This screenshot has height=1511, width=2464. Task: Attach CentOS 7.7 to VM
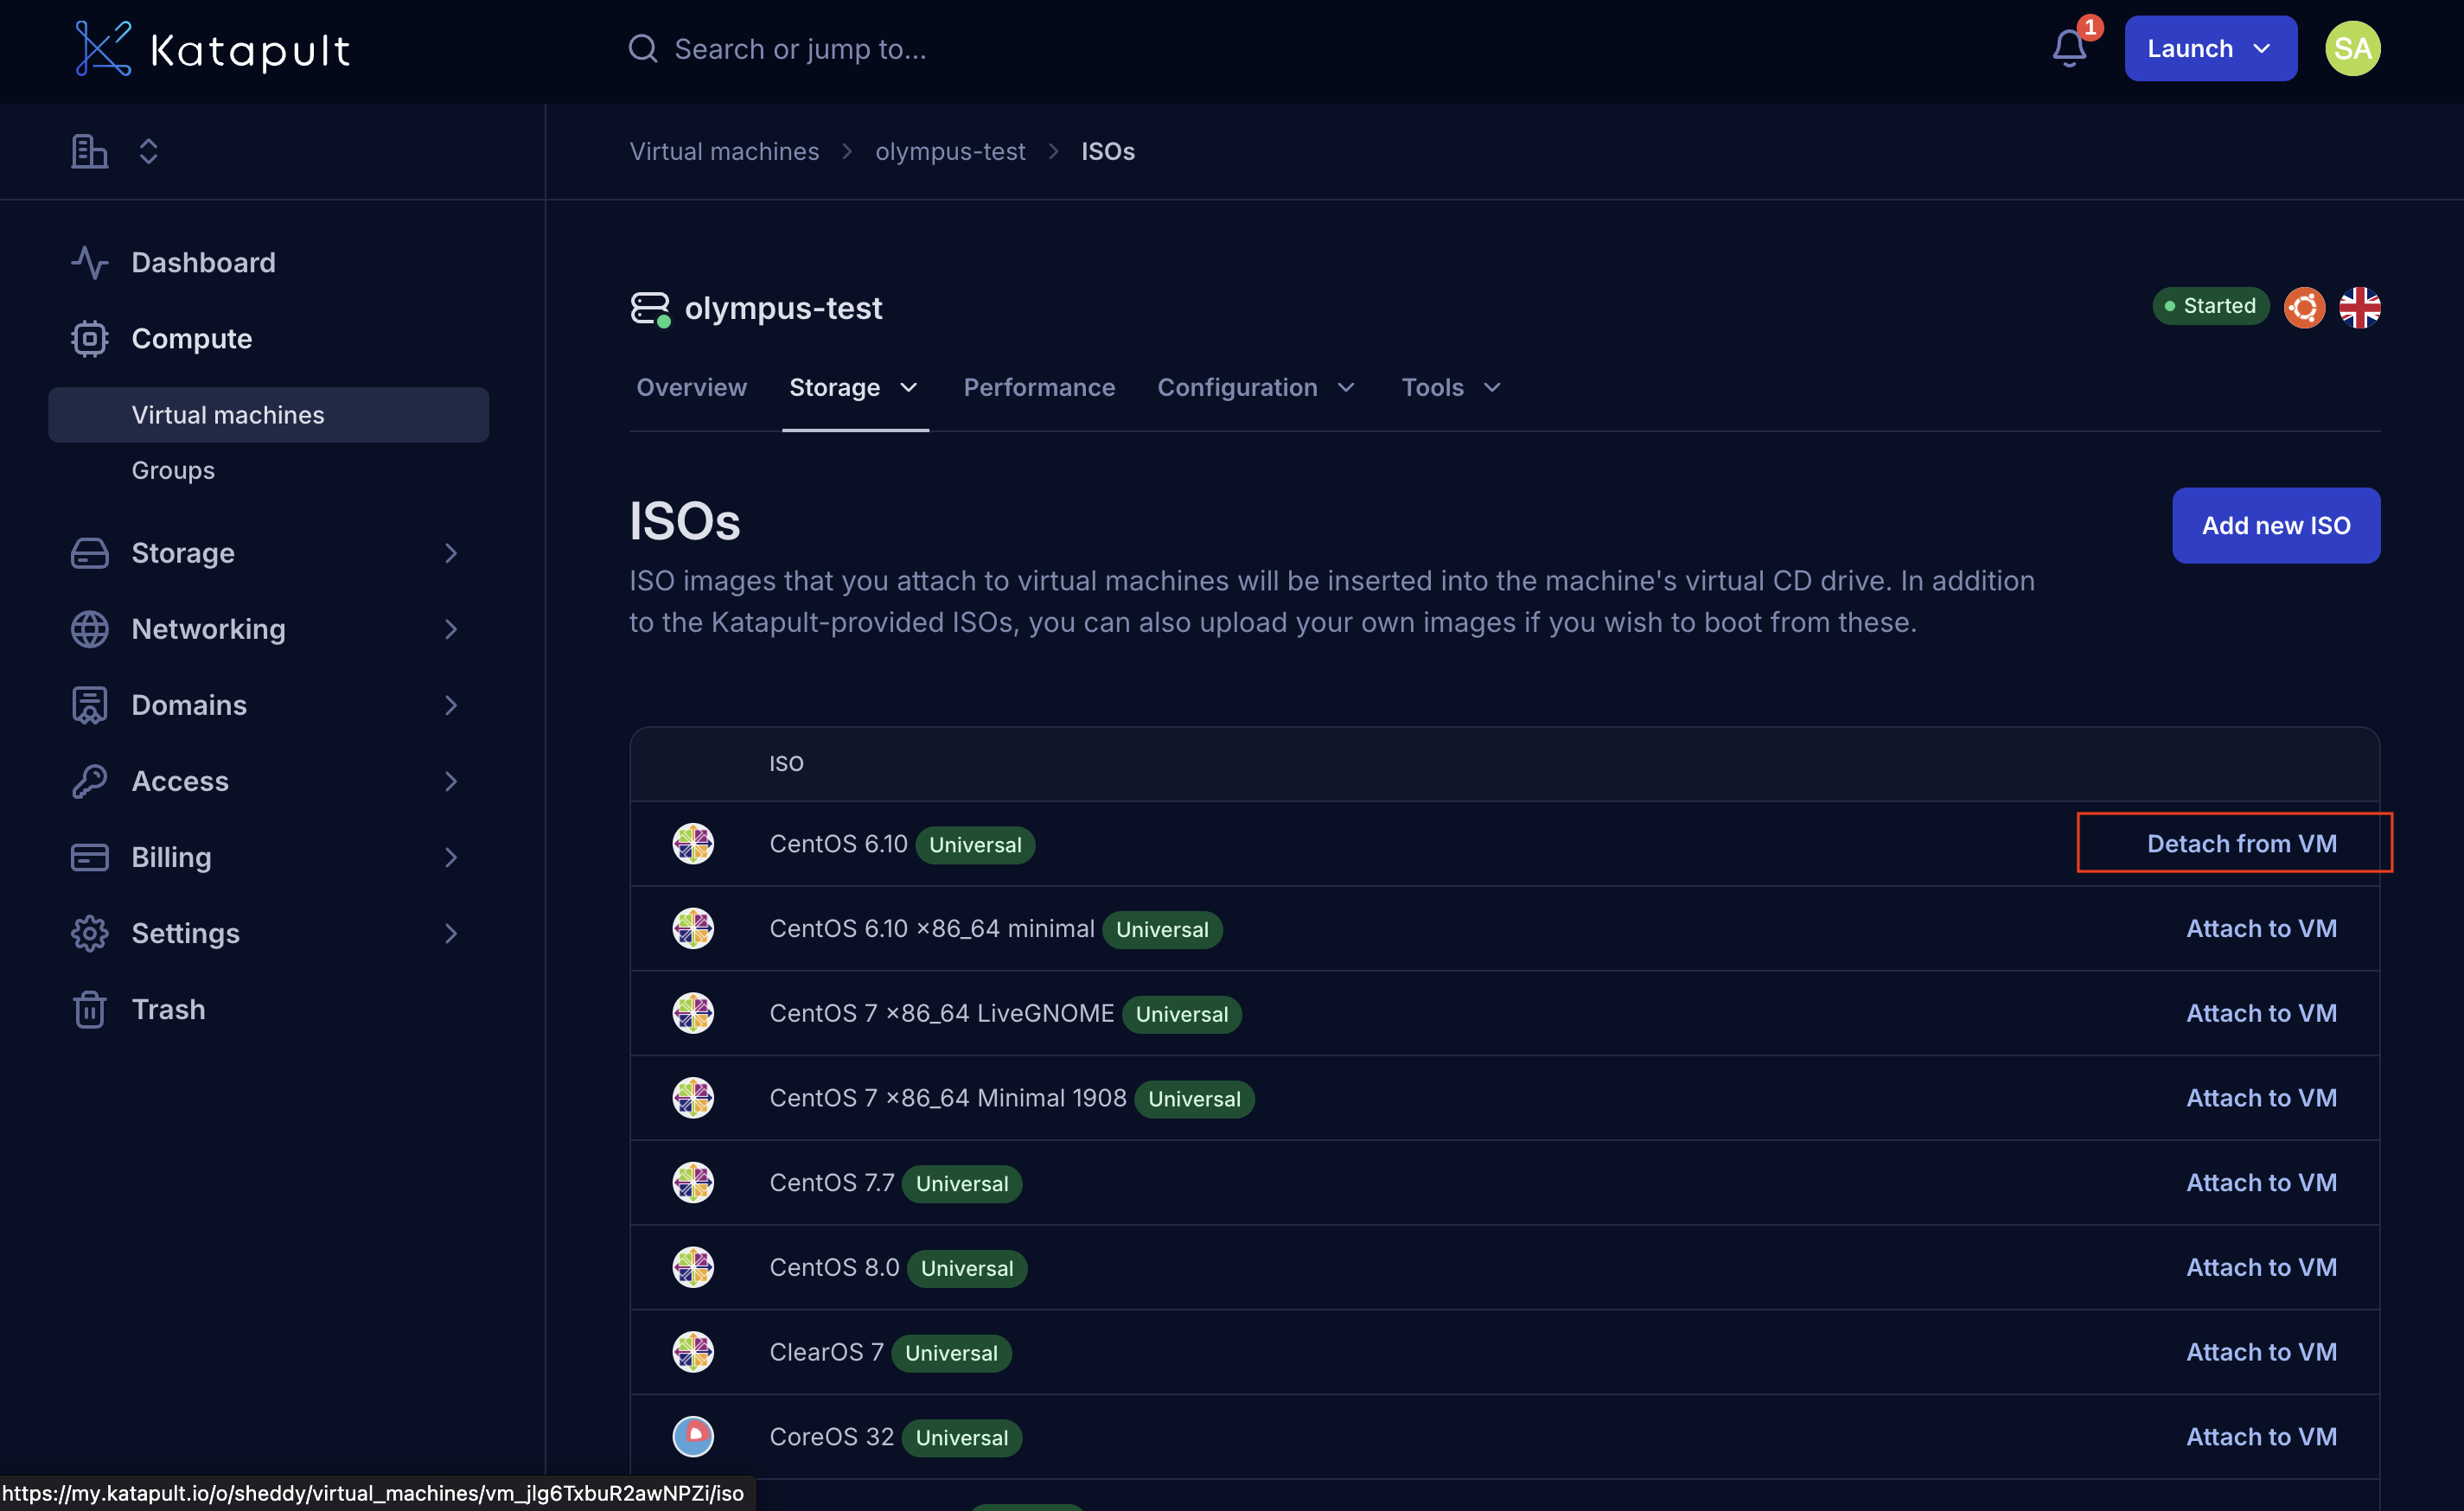(2261, 1182)
